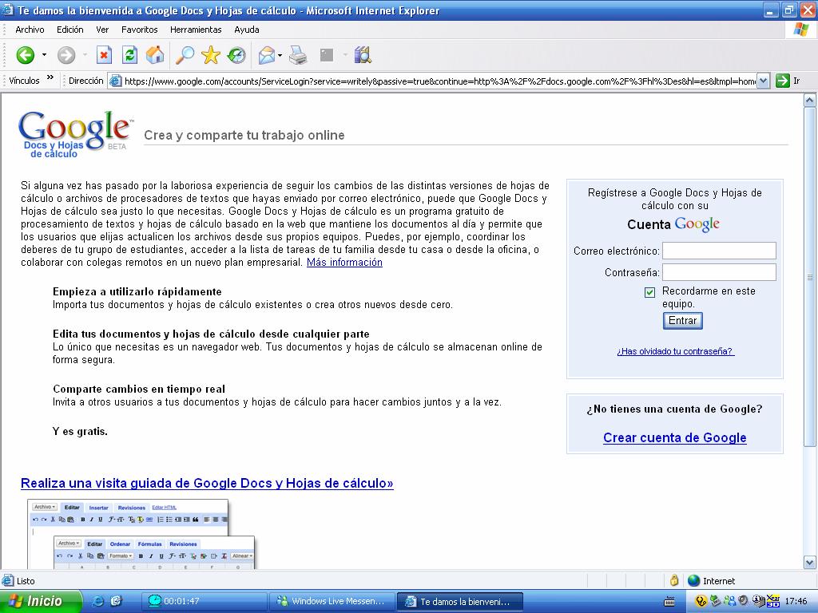Follow the 'Más información' link
Screen dimensions: 818x613
344,262
